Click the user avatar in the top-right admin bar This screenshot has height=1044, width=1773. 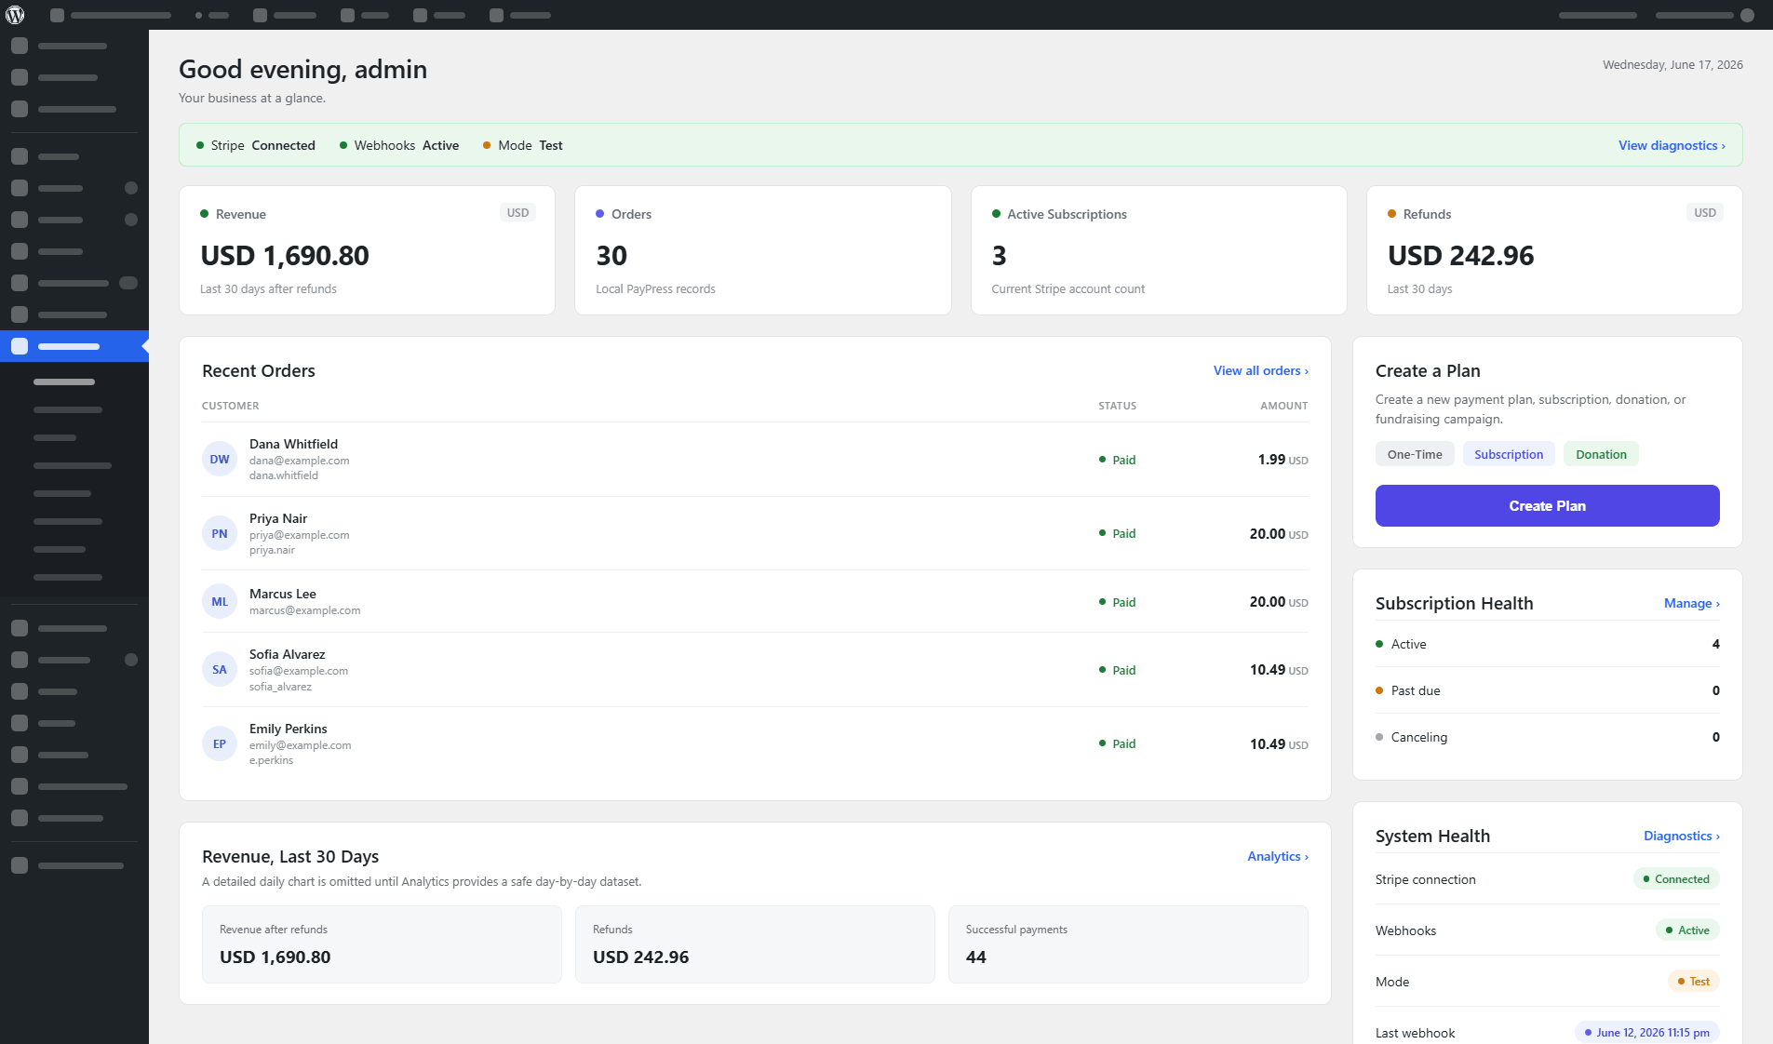1747,15
